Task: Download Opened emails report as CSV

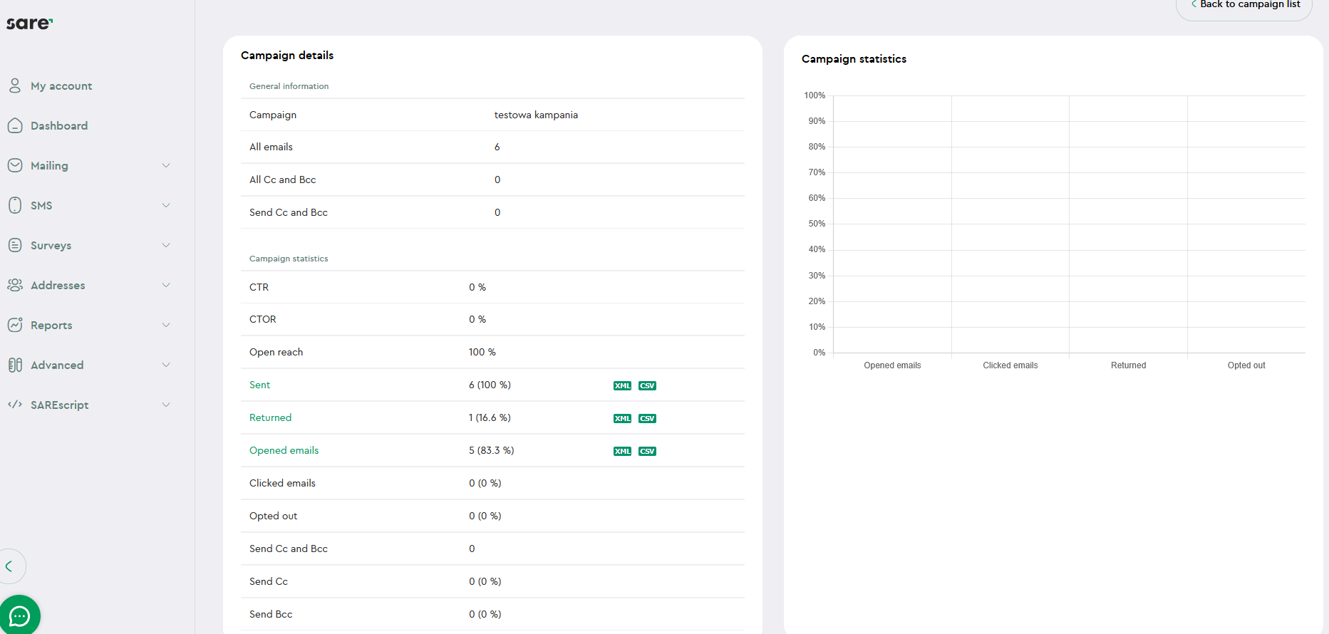Action: tap(647, 451)
